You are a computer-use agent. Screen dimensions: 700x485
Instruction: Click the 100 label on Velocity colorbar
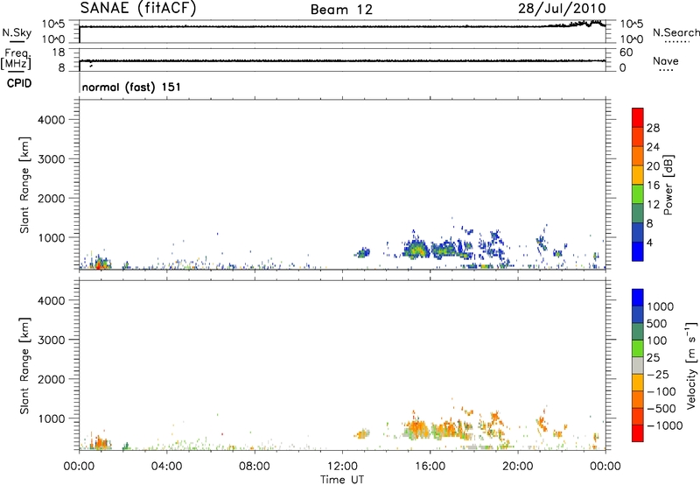[657, 341]
